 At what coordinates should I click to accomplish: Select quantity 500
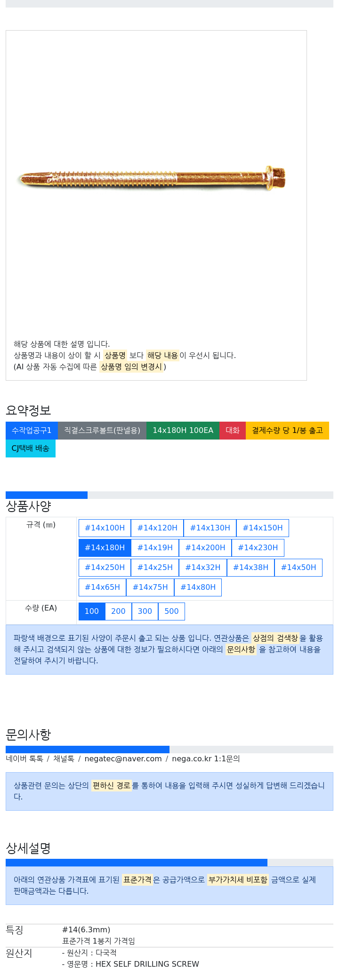pyautogui.click(x=171, y=611)
